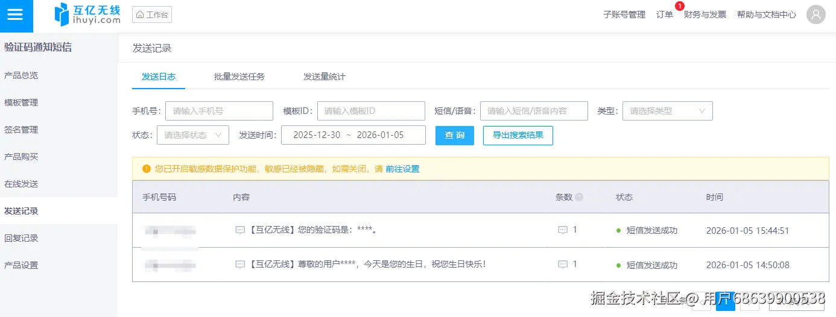This screenshot has width=836, height=317.
Task: Open the 类型 dropdown
Action: pyautogui.click(x=668, y=111)
